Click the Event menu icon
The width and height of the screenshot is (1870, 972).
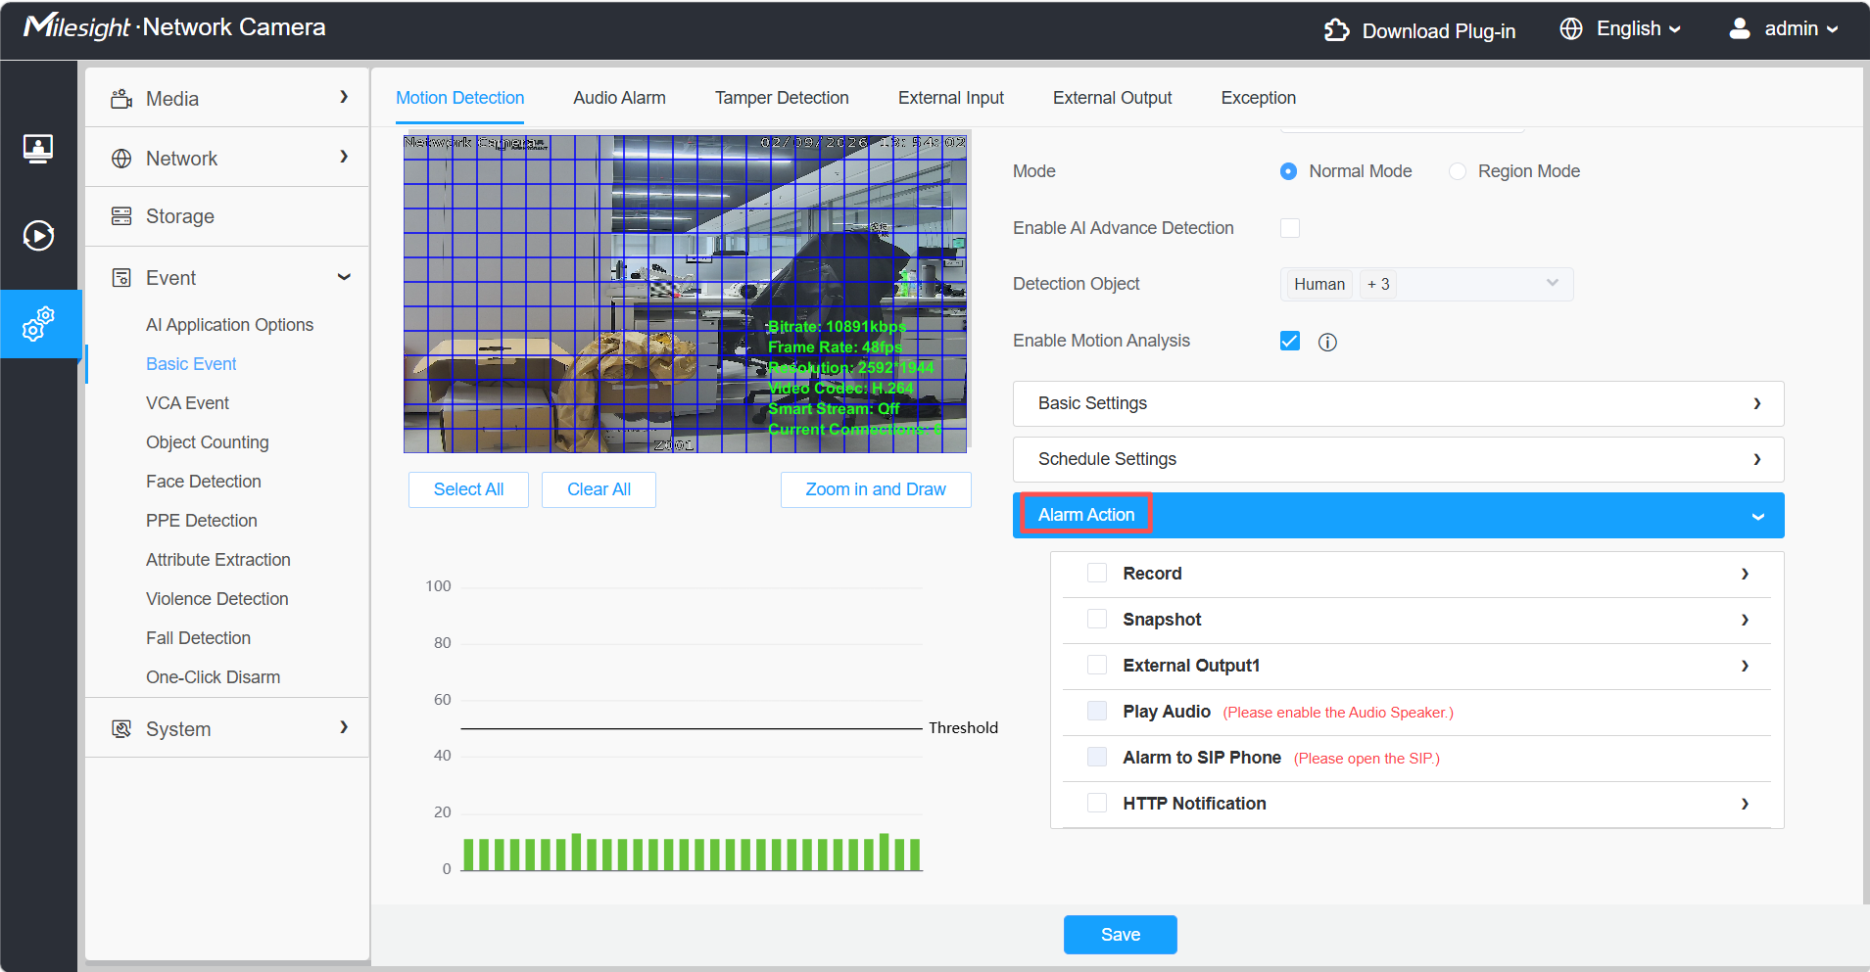click(x=121, y=278)
